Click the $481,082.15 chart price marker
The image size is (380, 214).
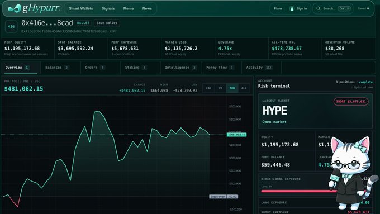point(237,135)
